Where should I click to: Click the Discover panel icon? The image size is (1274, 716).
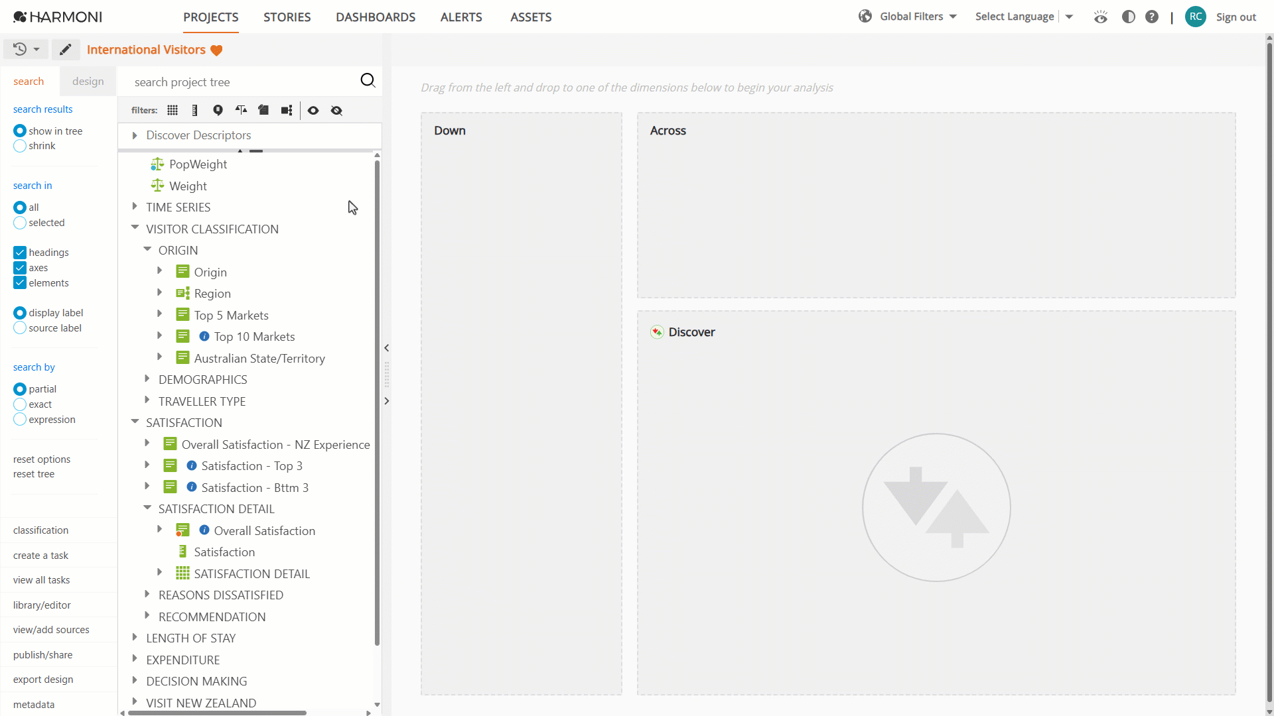pyautogui.click(x=657, y=332)
